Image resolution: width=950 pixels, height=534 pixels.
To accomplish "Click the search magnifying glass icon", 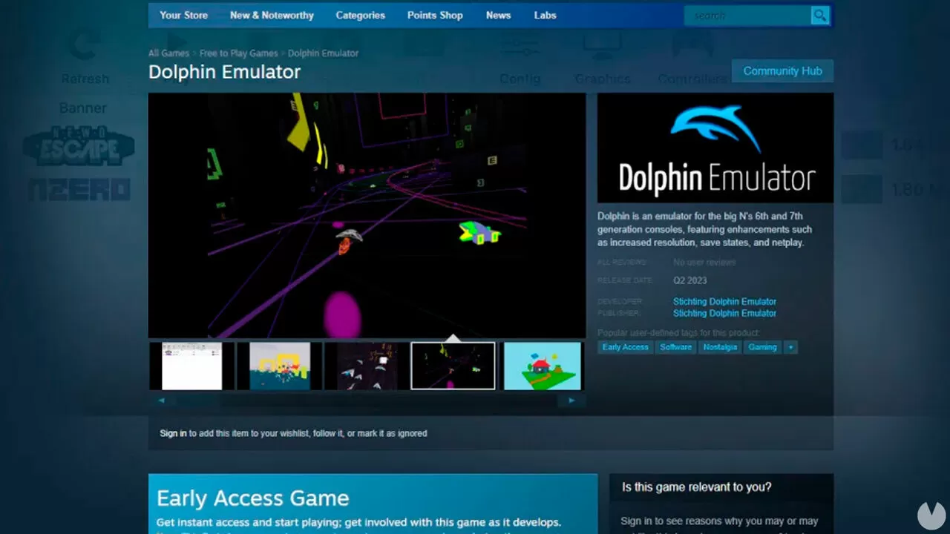I will coord(820,15).
